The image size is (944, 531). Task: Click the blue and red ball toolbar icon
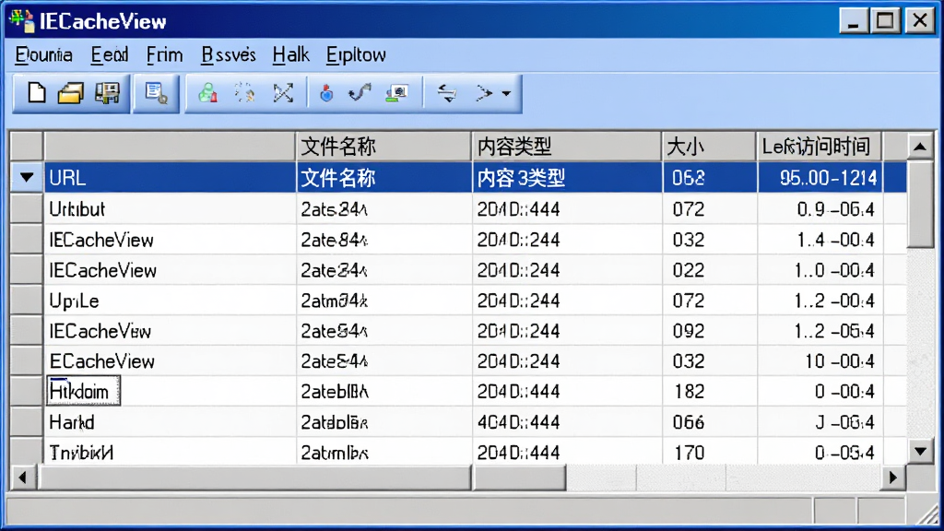click(x=326, y=93)
